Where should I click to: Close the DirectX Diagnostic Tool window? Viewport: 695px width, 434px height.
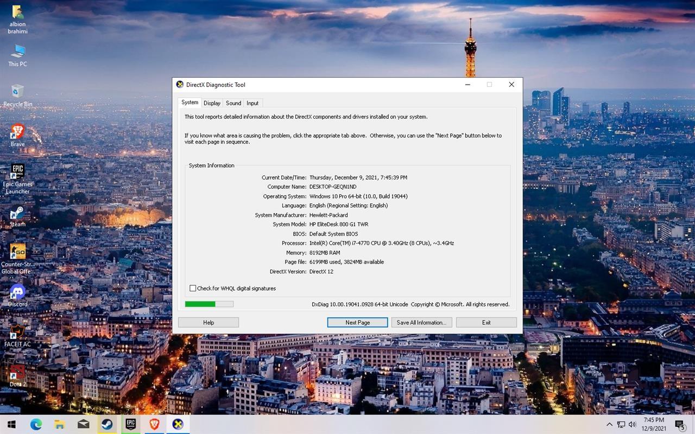click(x=511, y=85)
